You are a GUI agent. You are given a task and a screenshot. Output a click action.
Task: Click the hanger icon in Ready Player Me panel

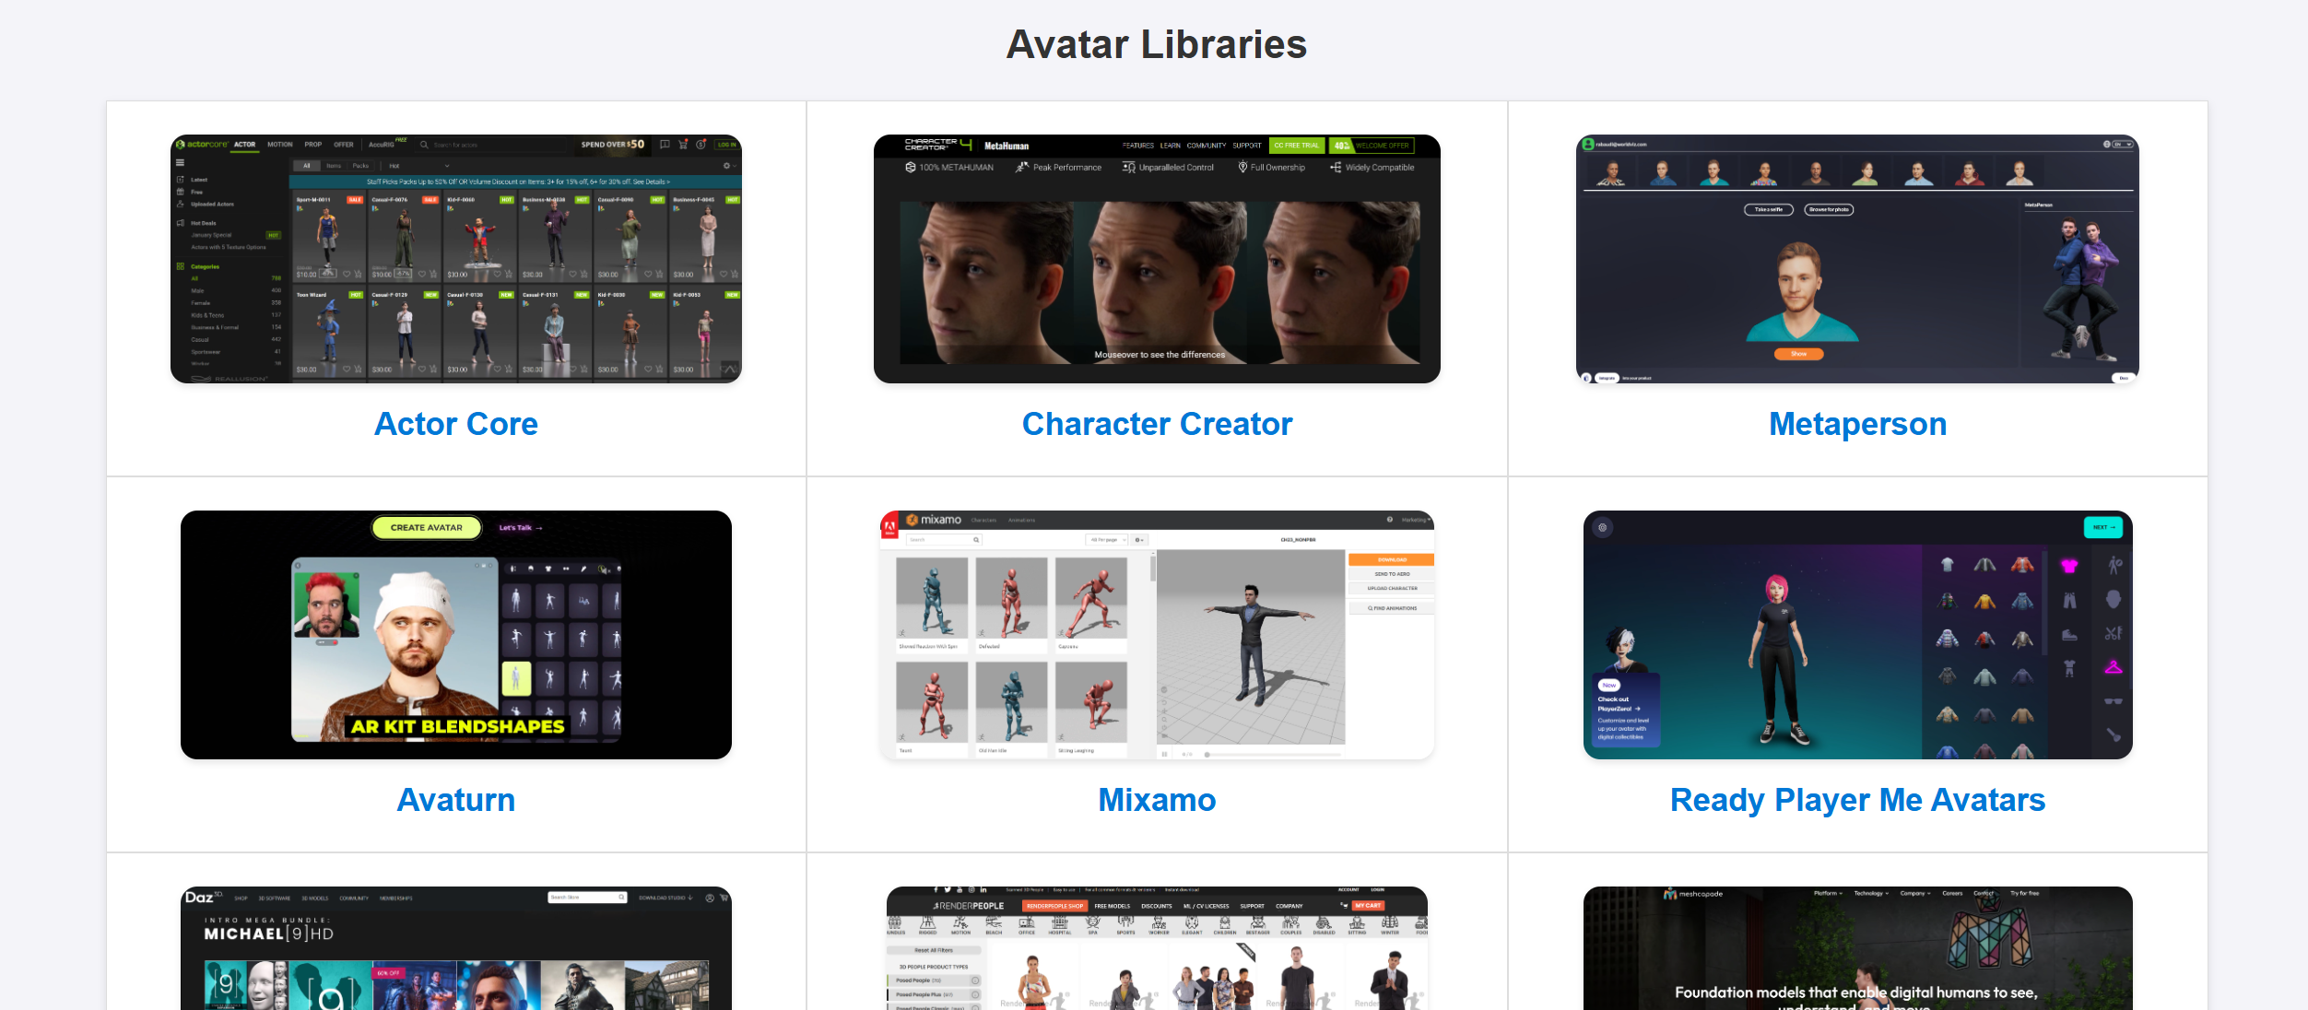pyautogui.click(x=2114, y=666)
